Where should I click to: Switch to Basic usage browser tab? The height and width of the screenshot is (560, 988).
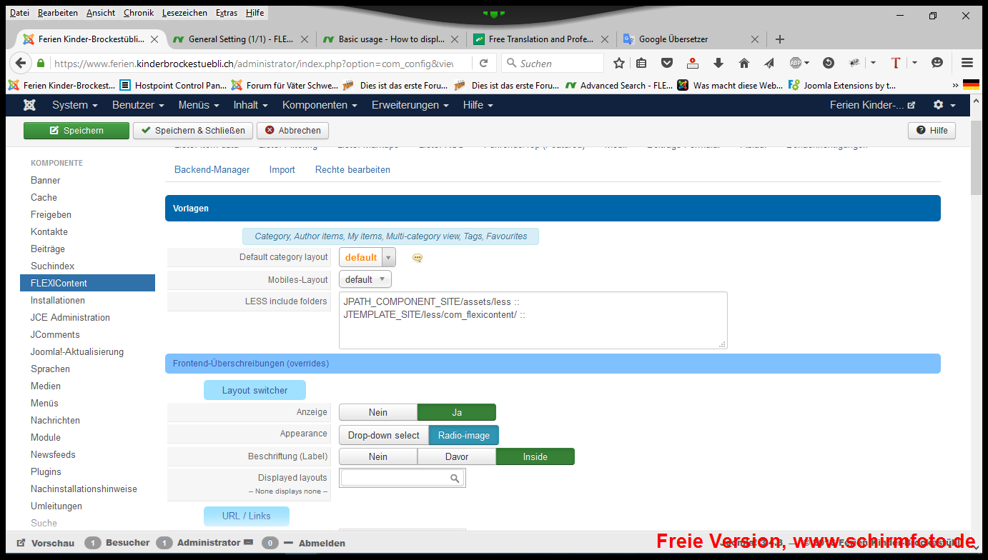pyautogui.click(x=392, y=39)
